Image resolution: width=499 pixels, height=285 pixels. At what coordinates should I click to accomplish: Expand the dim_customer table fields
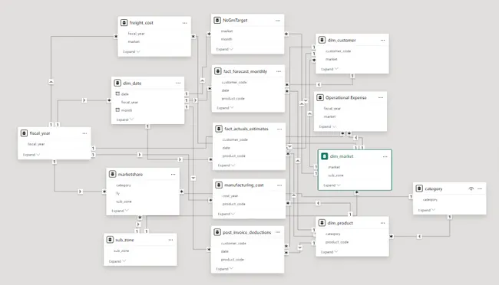point(329,69)
